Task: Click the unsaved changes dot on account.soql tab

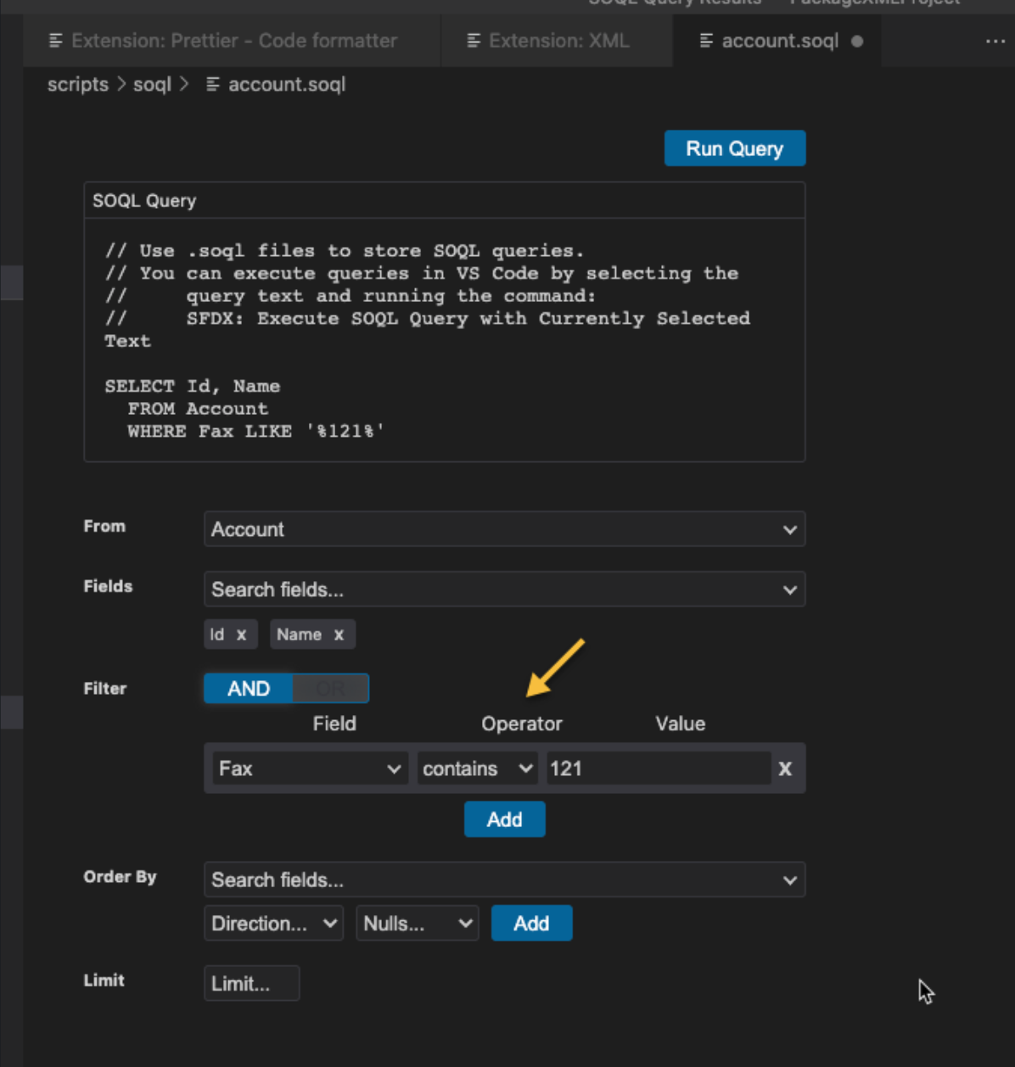Action: pos(856,41)
